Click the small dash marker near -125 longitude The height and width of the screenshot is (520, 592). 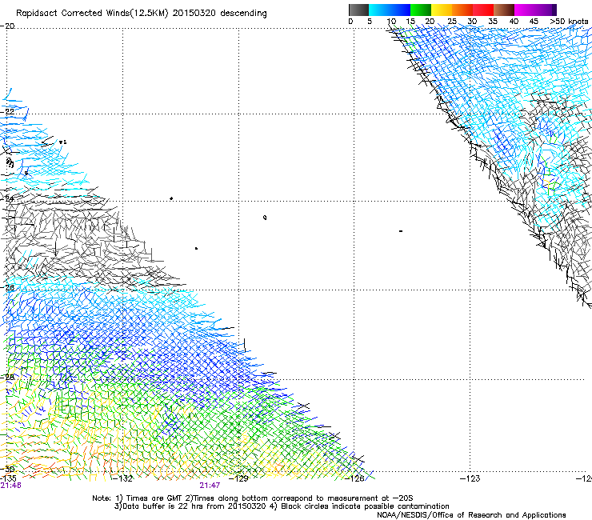click(x=401, y=230)
